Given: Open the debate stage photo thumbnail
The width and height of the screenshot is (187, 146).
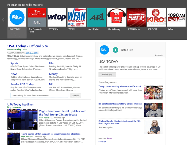Looking at the screenshot, I should coord(22,119).
